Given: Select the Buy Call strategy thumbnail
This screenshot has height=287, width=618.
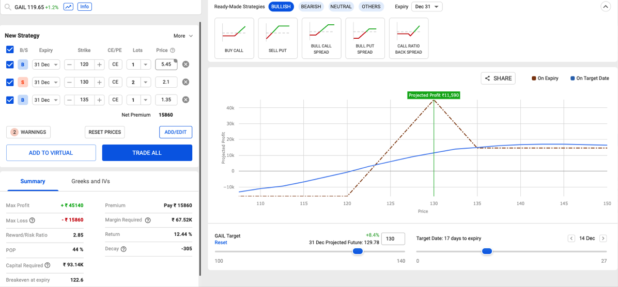Looking at the screenshot, I should click(x=234, y=38).
